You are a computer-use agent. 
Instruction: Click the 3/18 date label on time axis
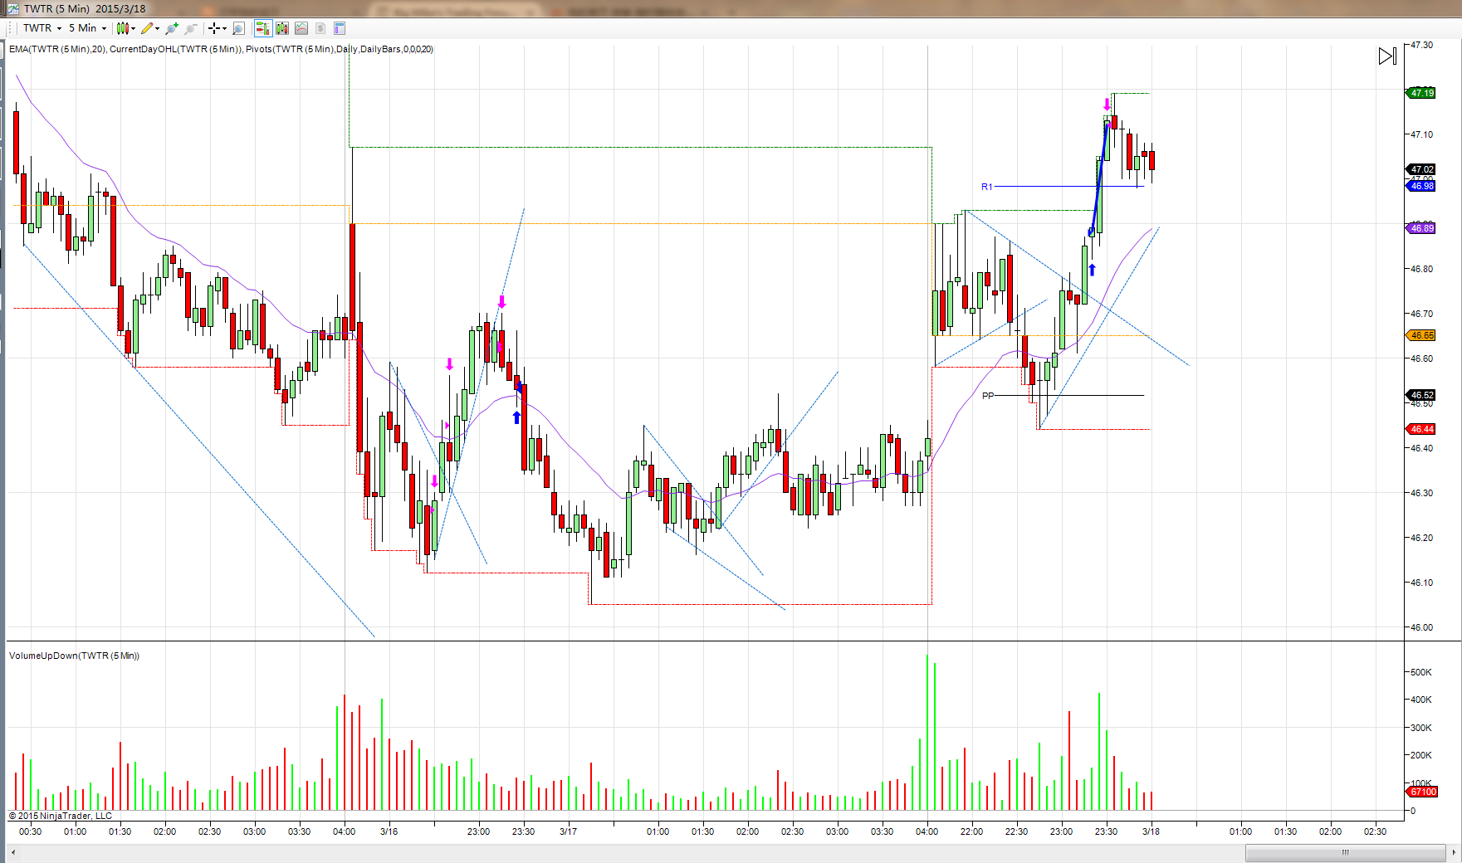(x=1151, y=831)
